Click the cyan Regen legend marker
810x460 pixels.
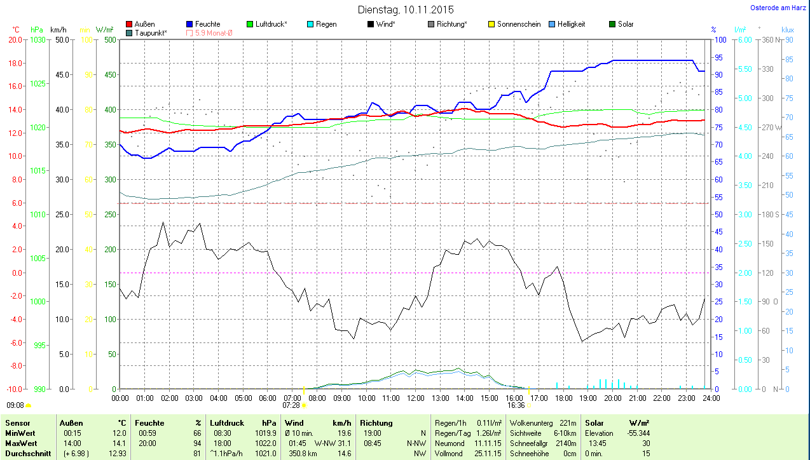pos(310,24)
